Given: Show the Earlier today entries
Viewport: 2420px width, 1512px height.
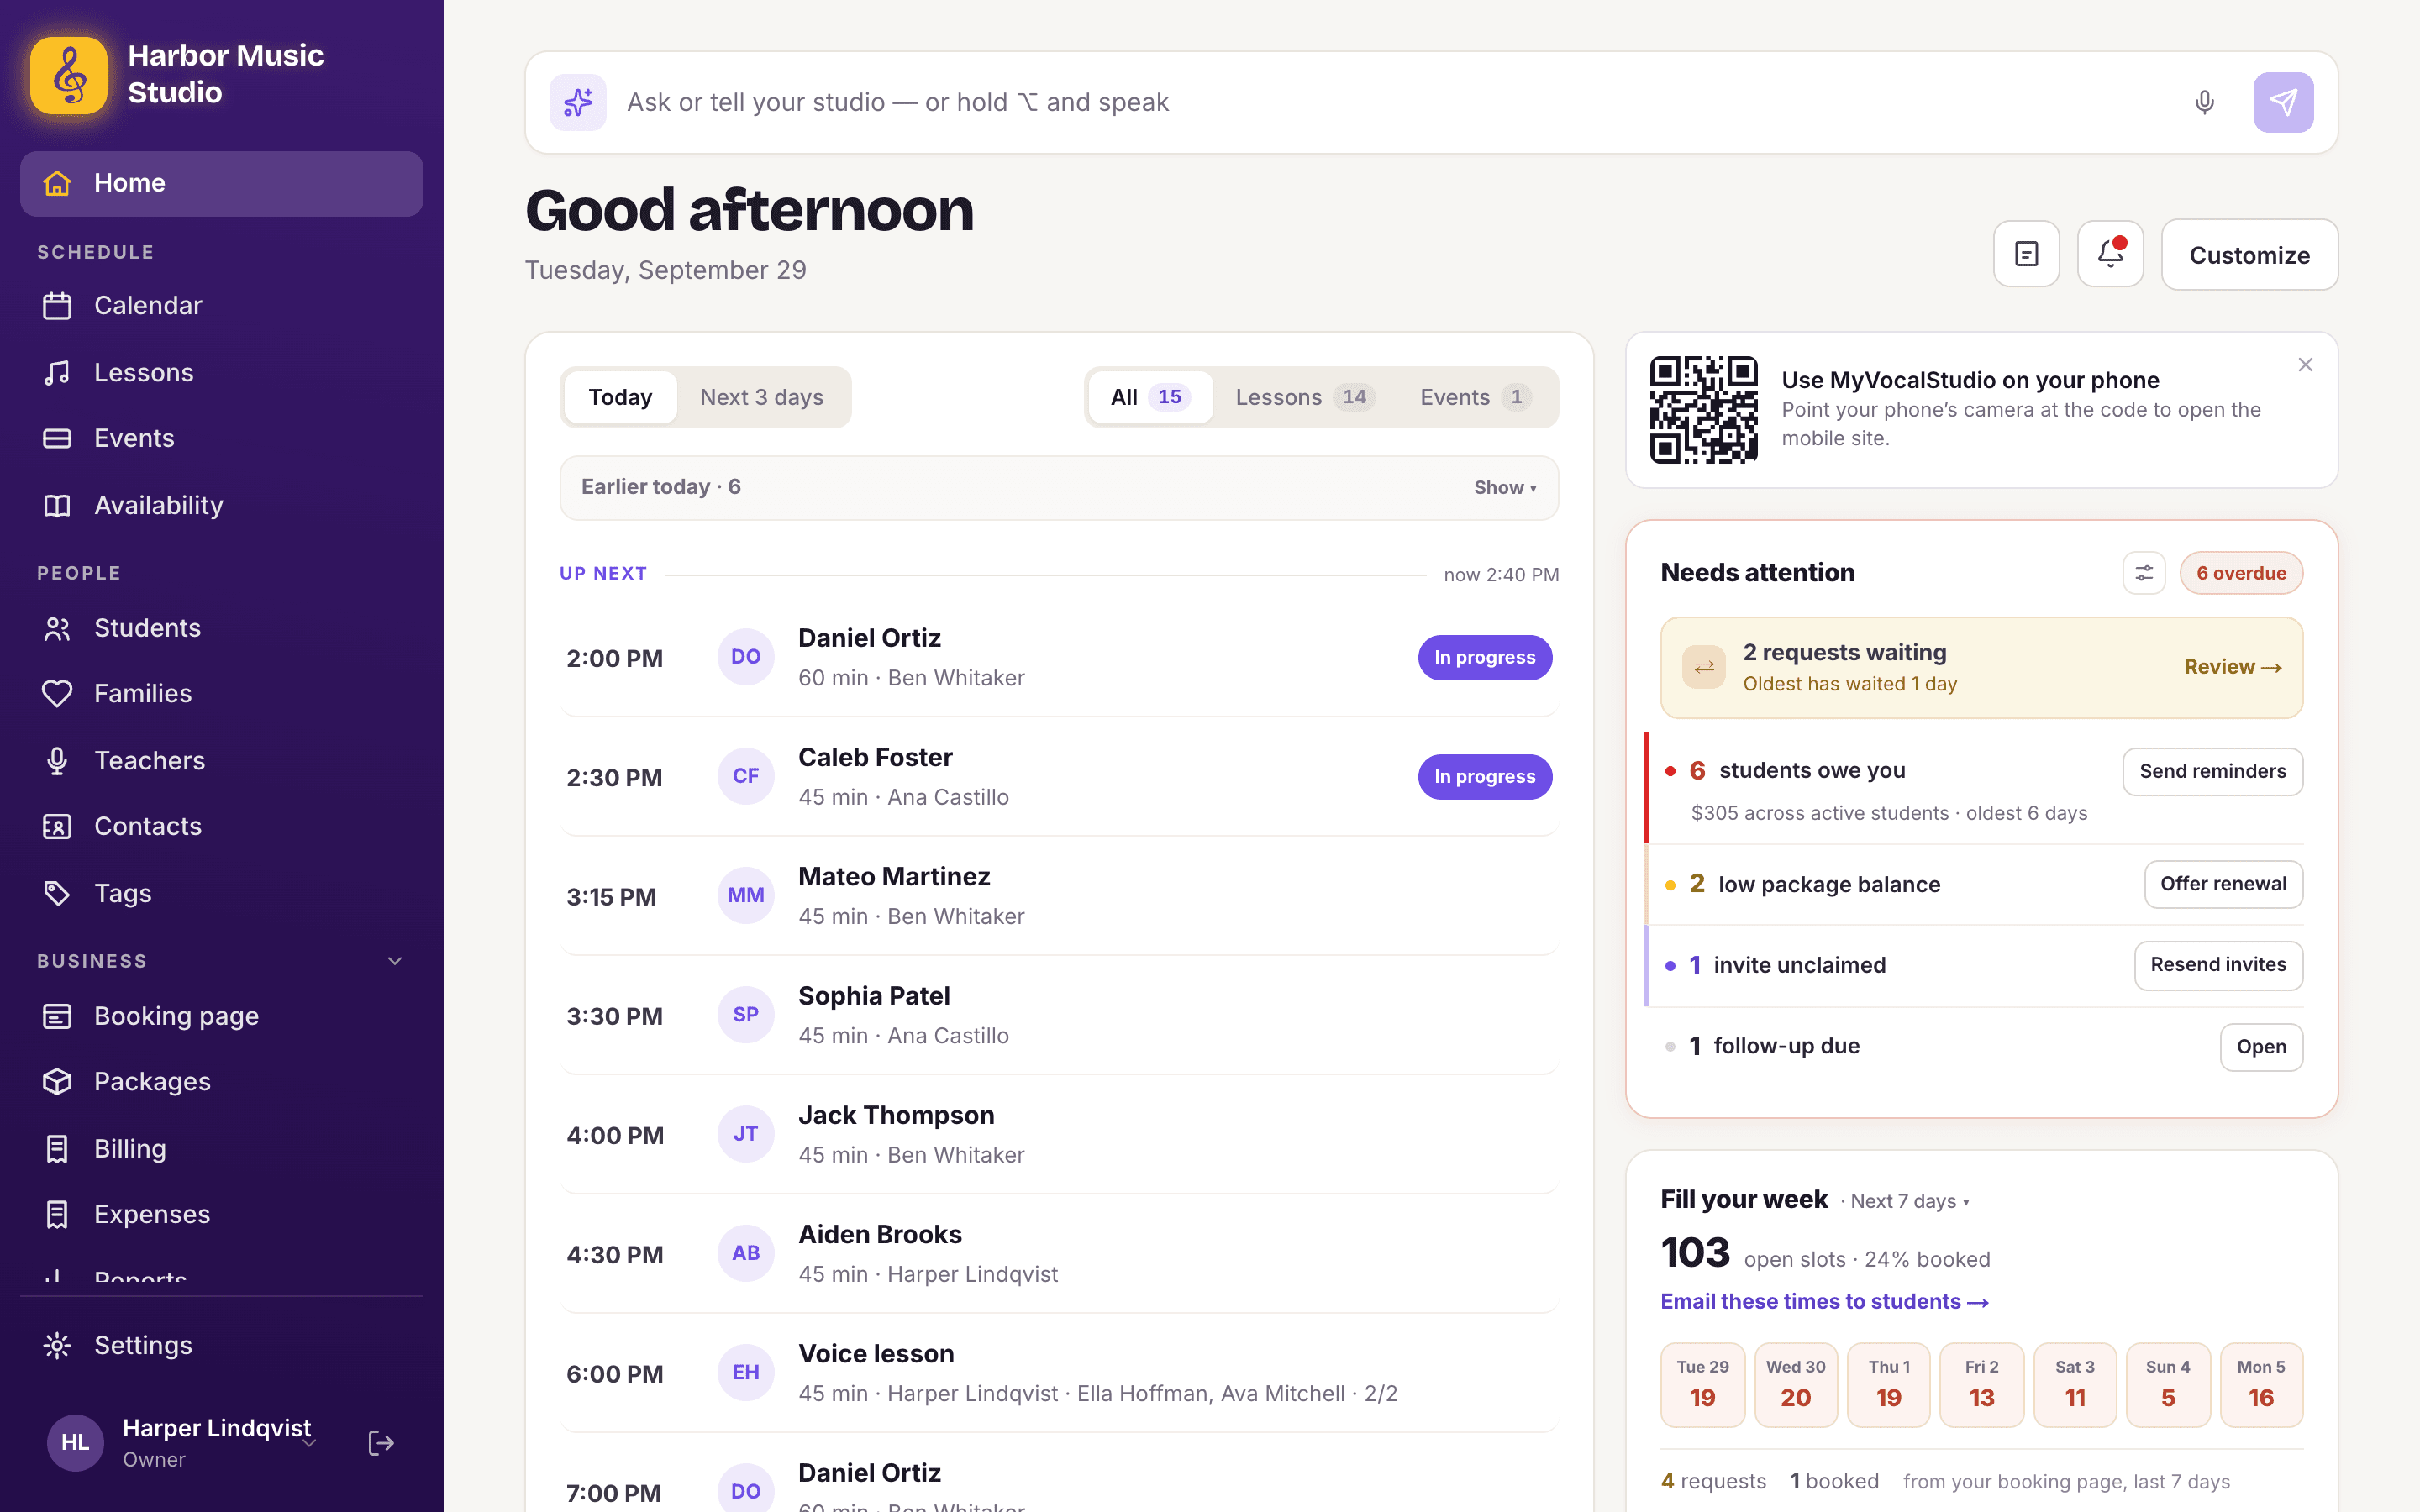Looking at the screenshot, I should 1505,487.
